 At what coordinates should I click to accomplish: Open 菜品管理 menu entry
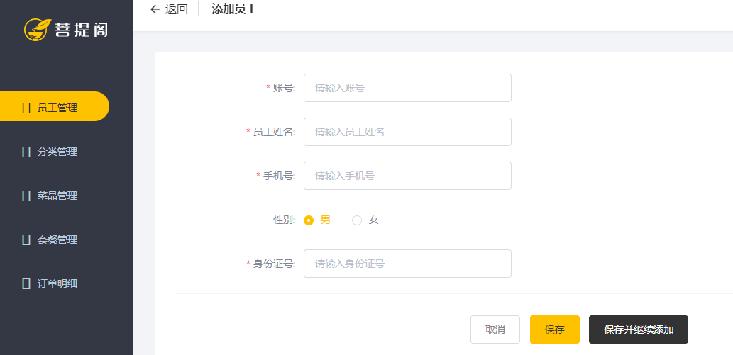point(57,196)
